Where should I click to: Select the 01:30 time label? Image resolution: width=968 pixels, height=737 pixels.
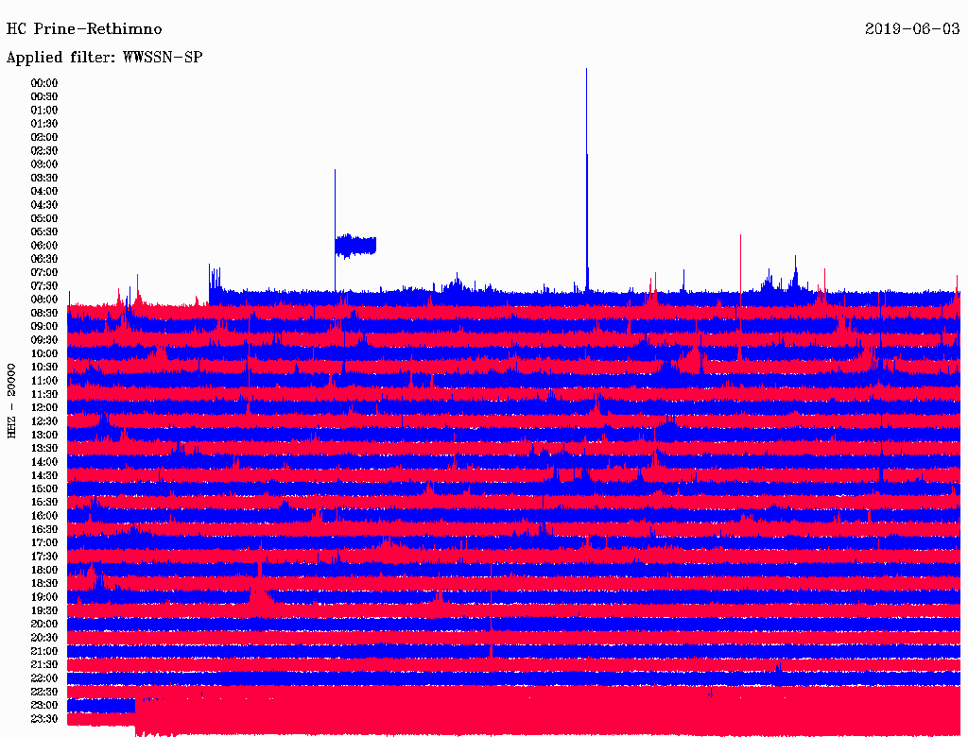coord(43,124)
